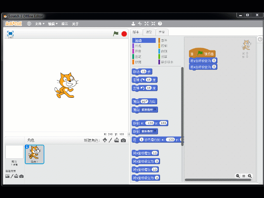Take a new backdrop with the camera
The image size is (264, 198).
tap(21, 176)
